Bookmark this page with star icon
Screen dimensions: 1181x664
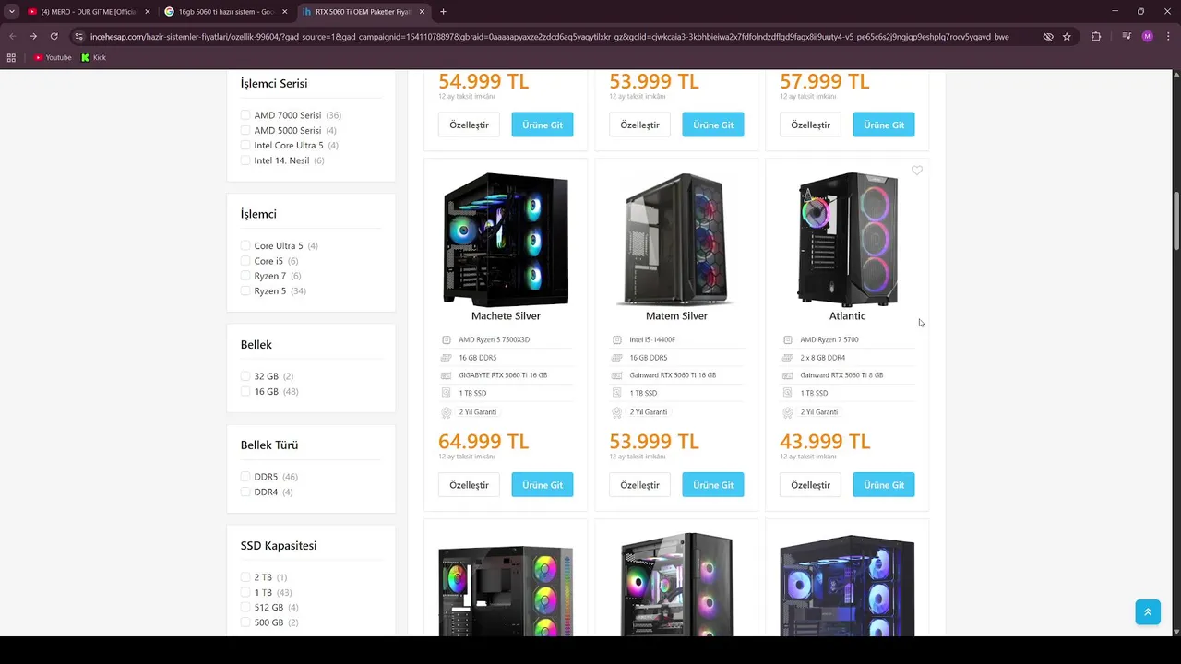[x=1067, y=36]
